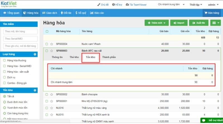Check Hàng hóa - Serial/IMEI filter

4,66
